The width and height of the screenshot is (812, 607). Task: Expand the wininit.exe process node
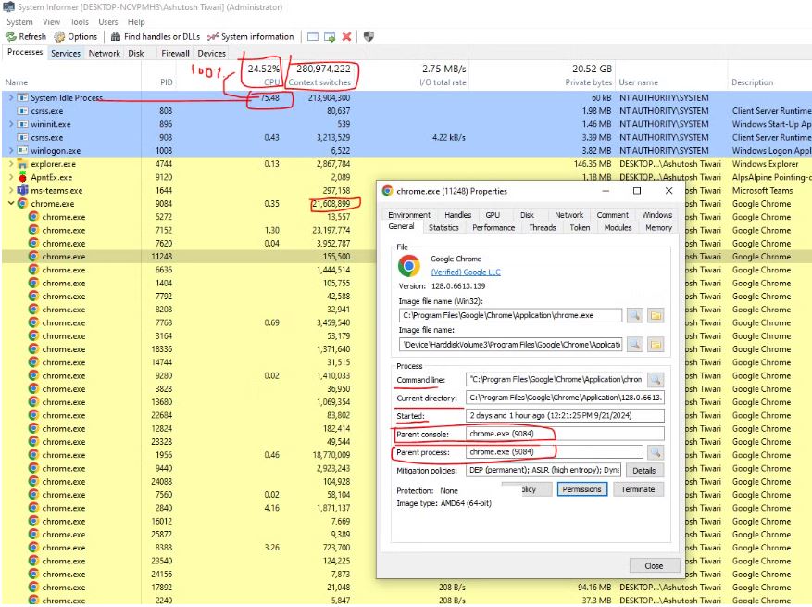(11, 124)
